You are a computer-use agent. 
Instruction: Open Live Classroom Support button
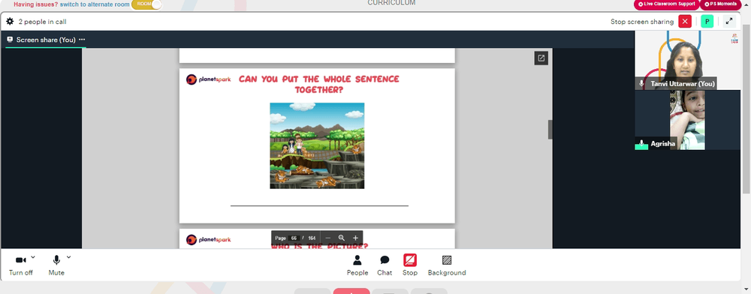coord(667,4)
